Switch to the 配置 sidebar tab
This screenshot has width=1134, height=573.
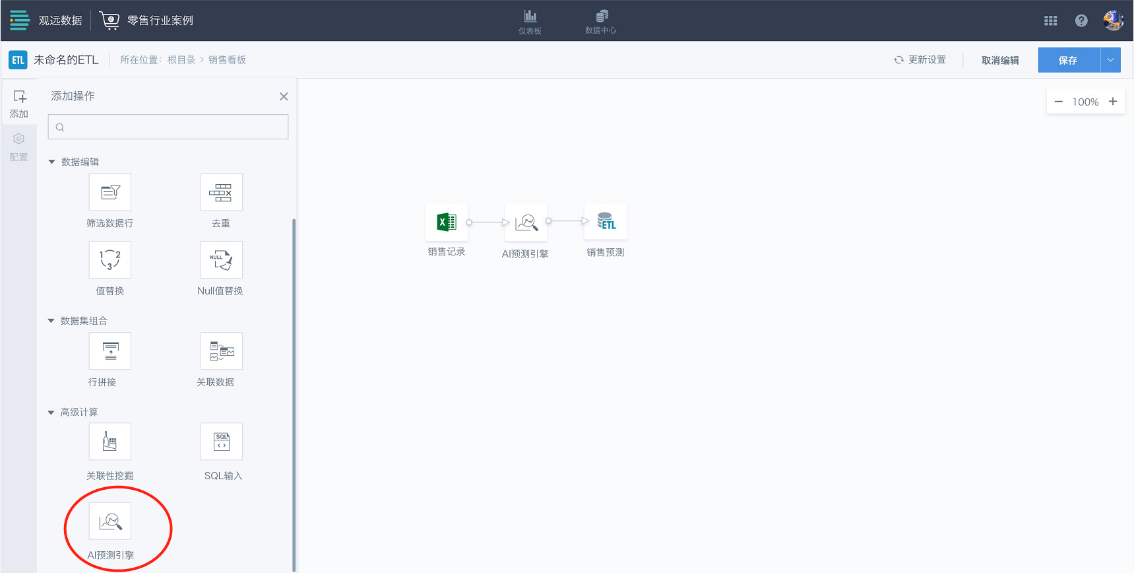point(19,147)
